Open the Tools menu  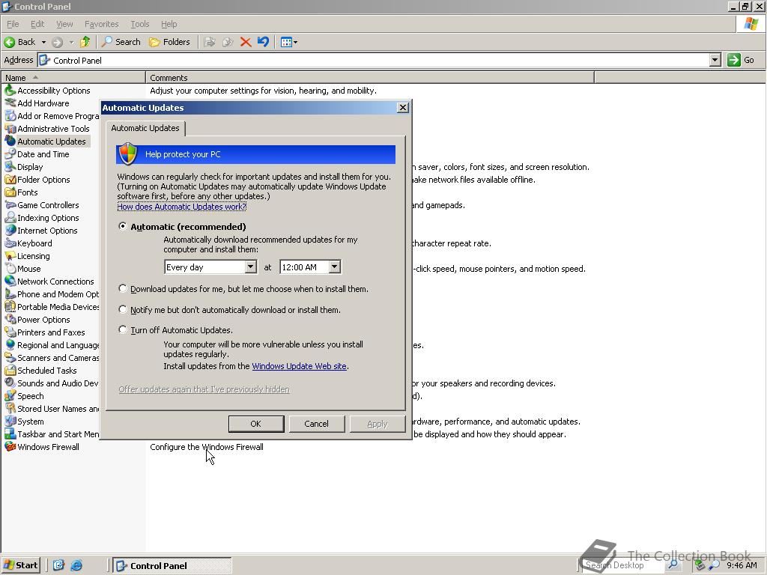140,24
